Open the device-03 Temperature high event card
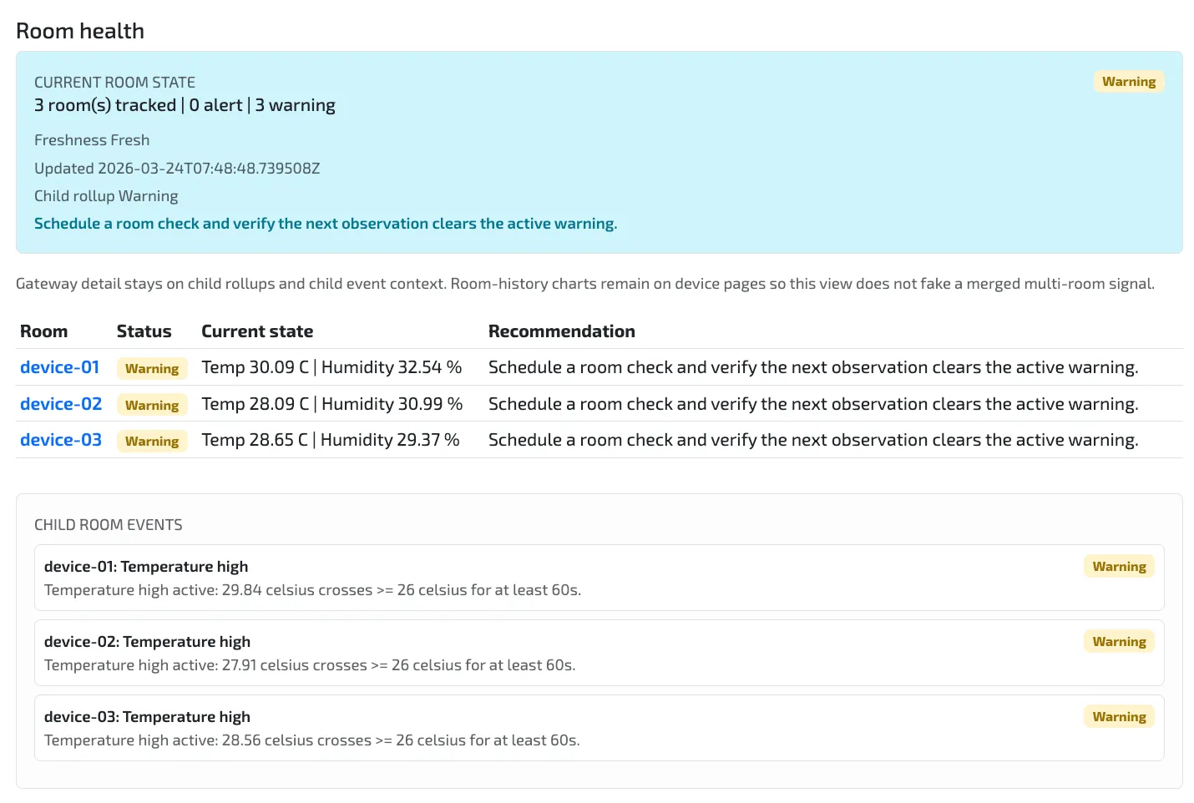The height and width of the screenshot is (803, 1194). click(x=598, y=728)
